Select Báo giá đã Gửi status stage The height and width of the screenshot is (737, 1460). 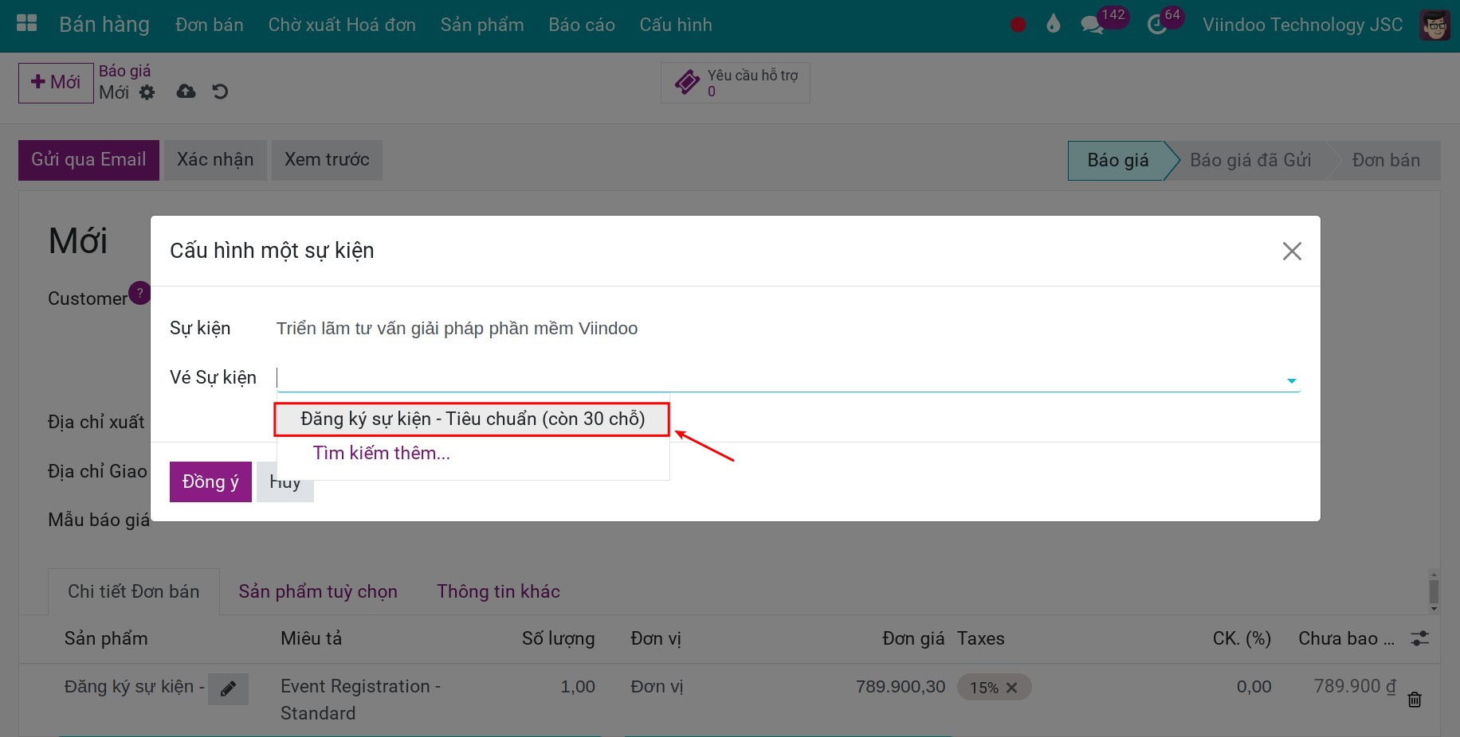click(1250, 161)
